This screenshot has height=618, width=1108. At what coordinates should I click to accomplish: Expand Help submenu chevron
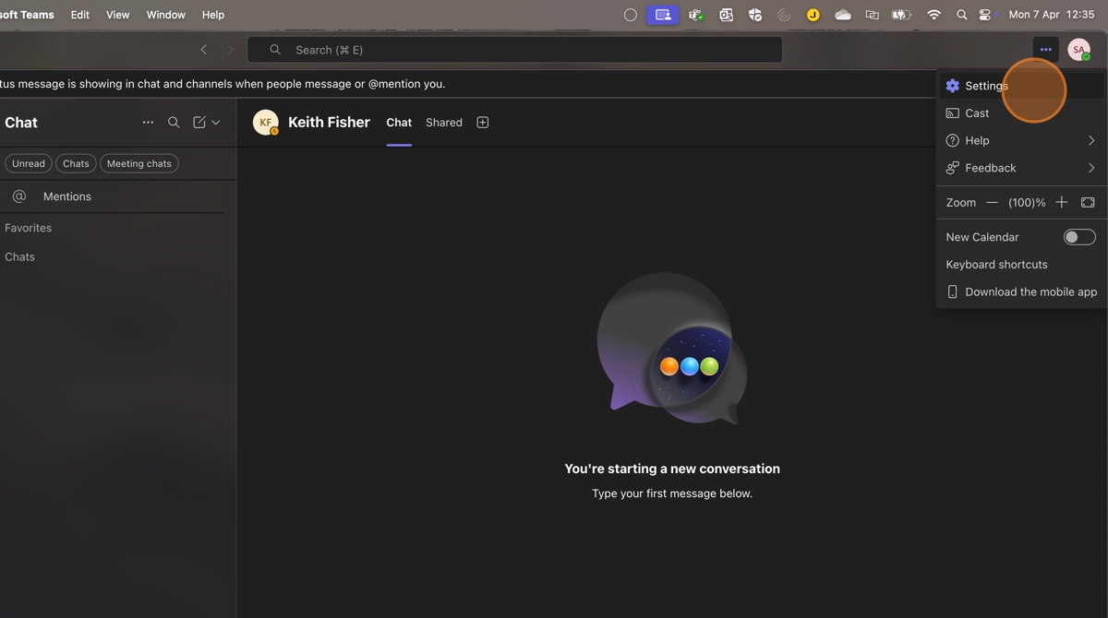1091,140
